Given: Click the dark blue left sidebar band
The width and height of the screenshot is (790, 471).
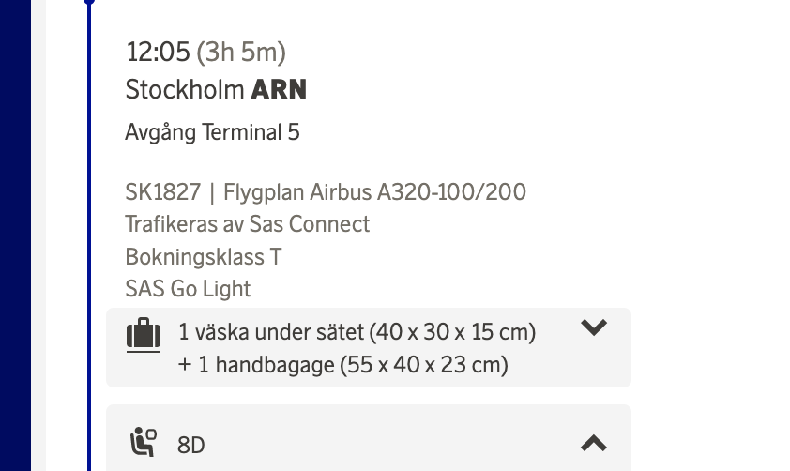Looking at the screenshot, I should tap(15, 235).
